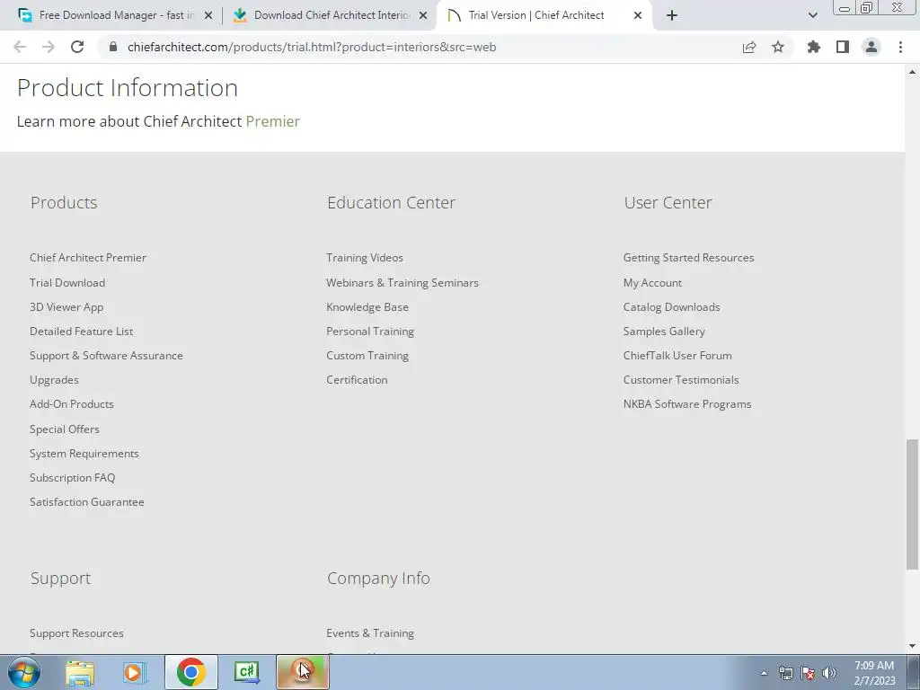Open Chrome's three-dot menu
Image resolution: width=920 pixels, height=690 pixels.
coord(900,47)
